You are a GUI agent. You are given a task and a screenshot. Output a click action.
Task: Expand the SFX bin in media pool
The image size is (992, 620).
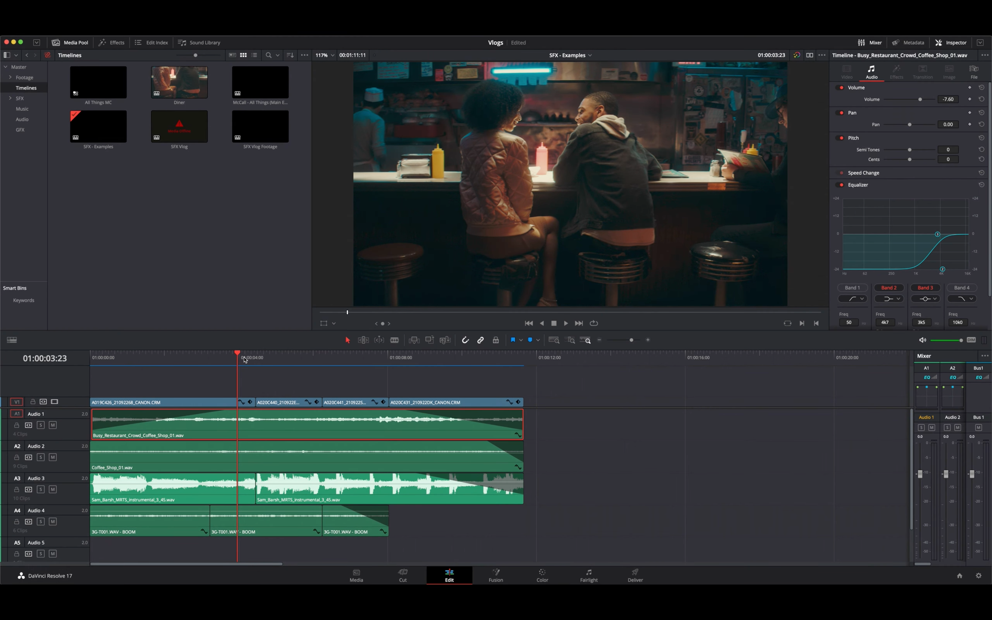pos(10,98)
